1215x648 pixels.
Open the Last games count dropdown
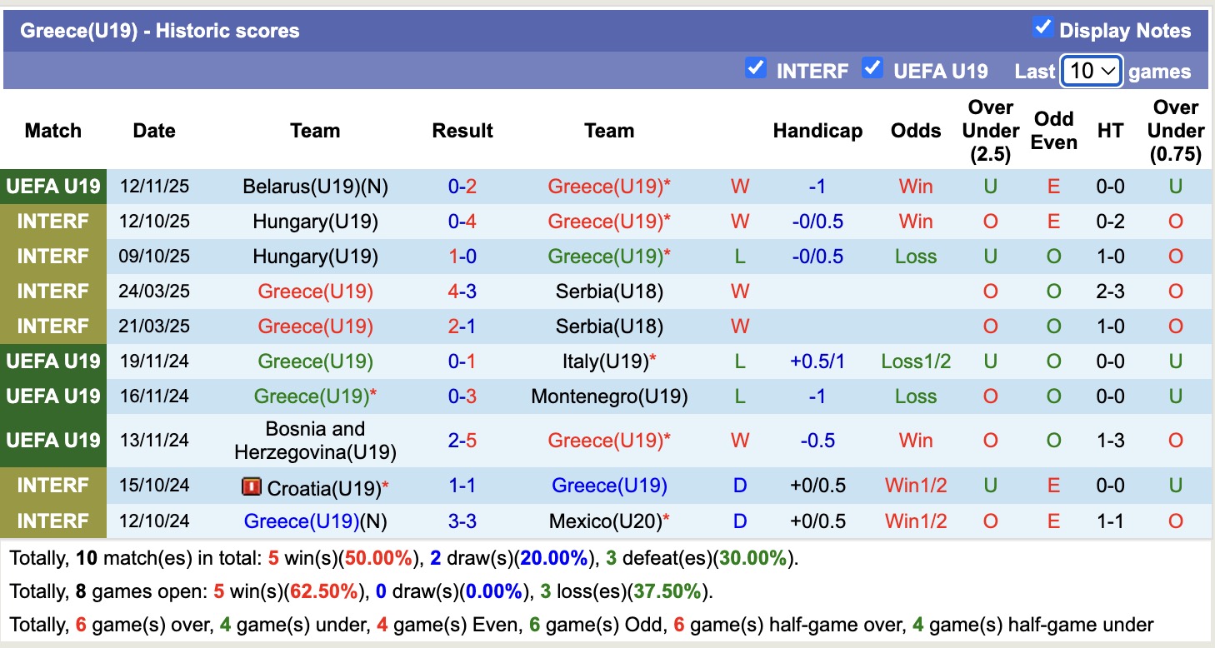point(1091,71)
